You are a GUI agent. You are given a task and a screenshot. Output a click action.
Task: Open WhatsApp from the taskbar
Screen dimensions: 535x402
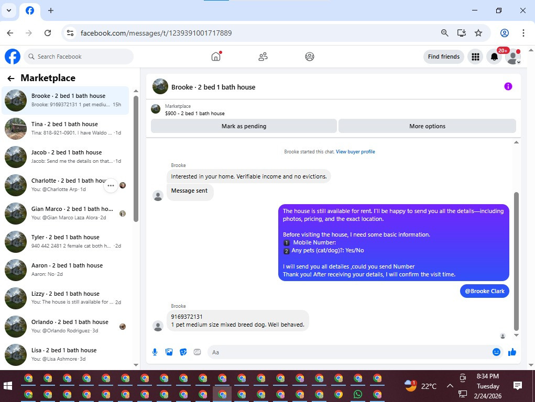click(357, 394)
